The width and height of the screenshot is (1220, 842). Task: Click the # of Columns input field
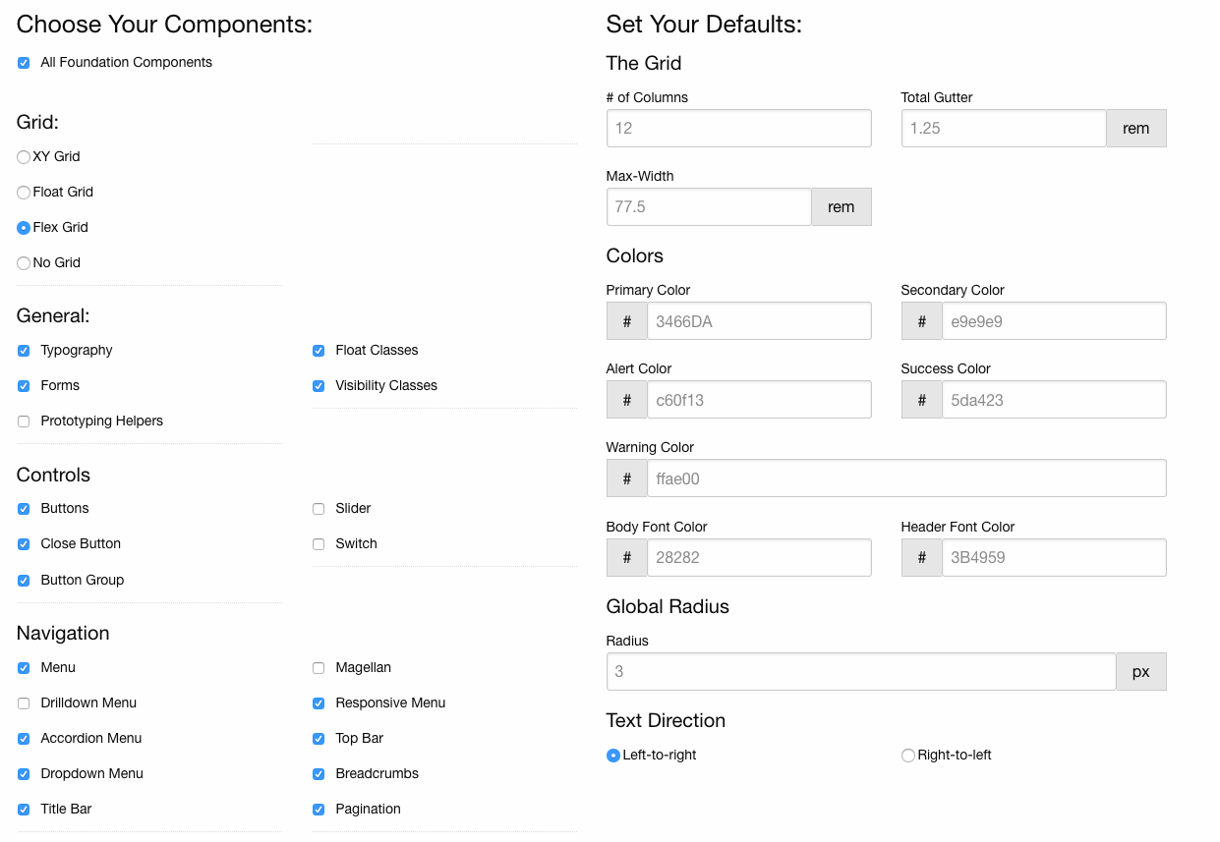point(738,128)
